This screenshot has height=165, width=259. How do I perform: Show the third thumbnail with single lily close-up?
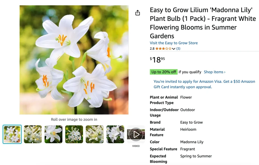click(53, 134)
